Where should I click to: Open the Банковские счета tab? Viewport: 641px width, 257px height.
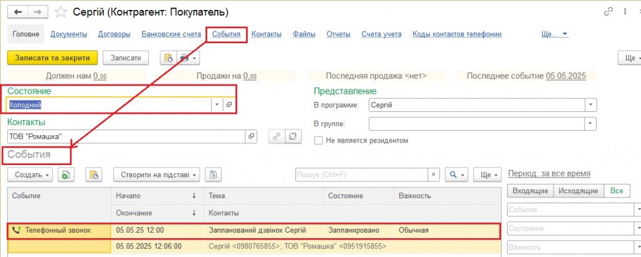(171, 34)
